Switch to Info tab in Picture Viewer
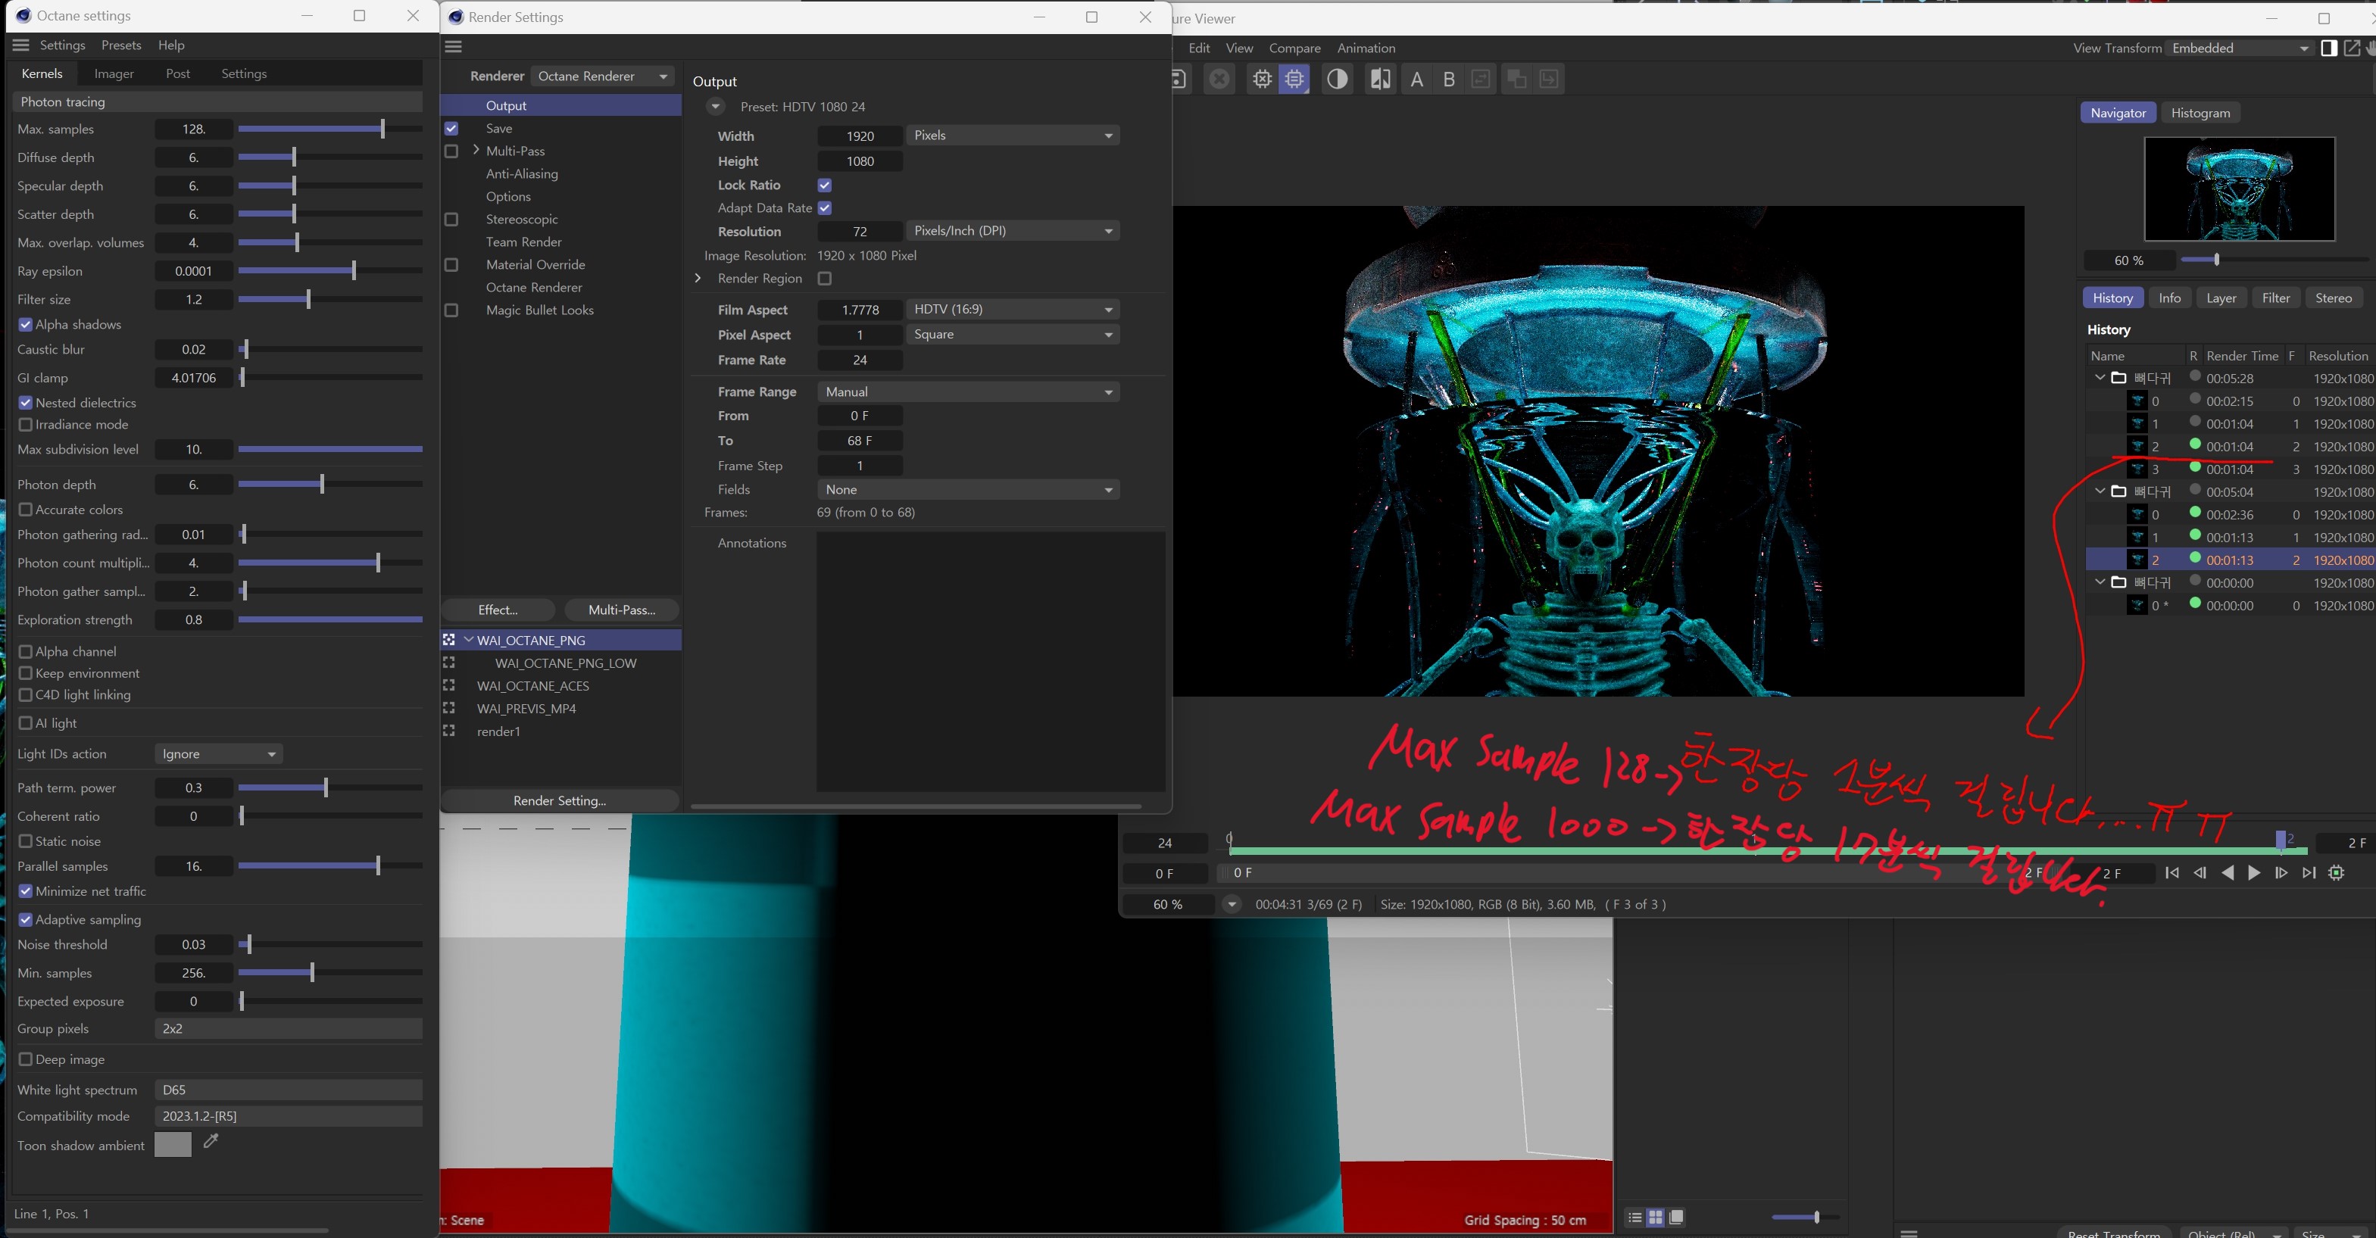 point(2169,298)
